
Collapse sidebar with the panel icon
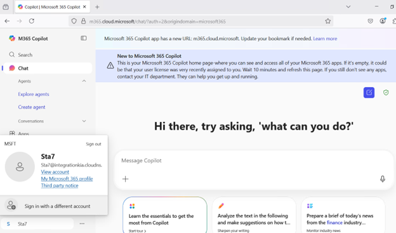tap(84, 38)
